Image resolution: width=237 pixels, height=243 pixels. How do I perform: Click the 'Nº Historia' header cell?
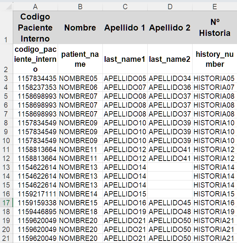[215, 28]
